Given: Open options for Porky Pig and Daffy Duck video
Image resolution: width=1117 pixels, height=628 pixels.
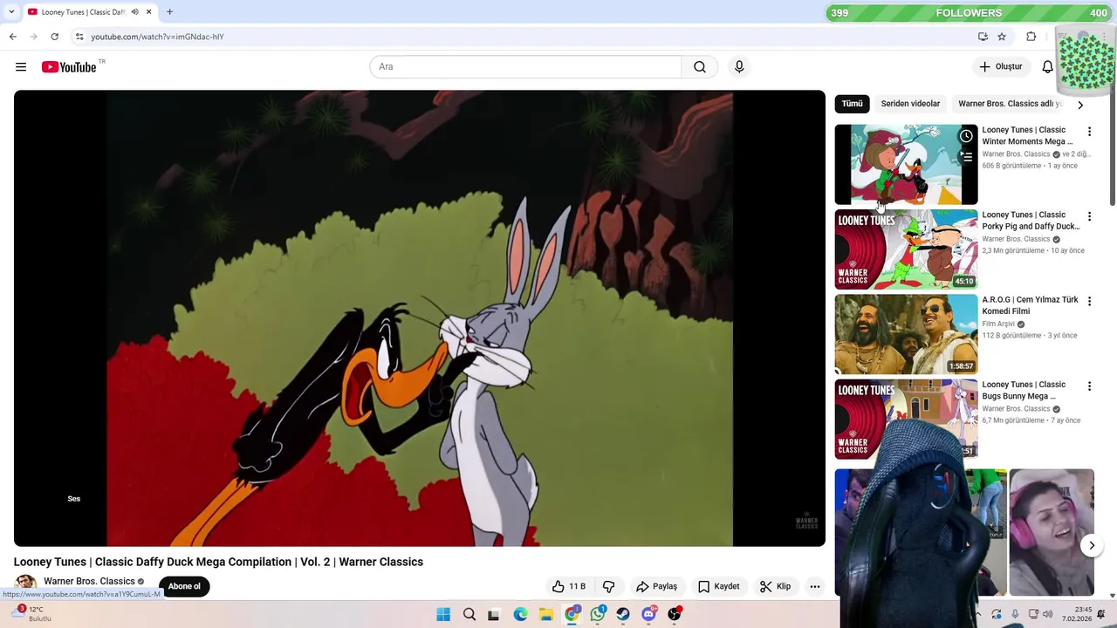Looking at the screenshot, I should (1089, 216).
